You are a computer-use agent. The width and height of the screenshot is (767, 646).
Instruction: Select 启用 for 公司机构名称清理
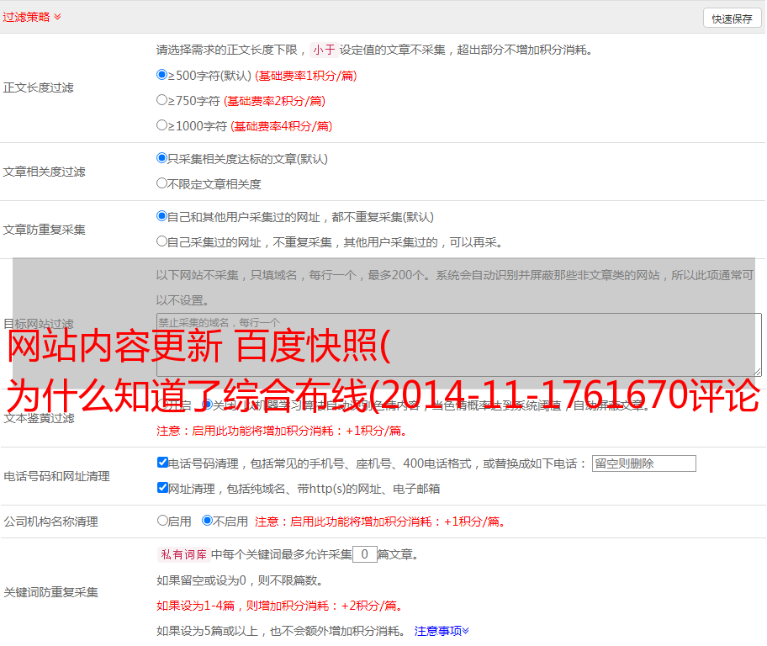click(162, 521)
